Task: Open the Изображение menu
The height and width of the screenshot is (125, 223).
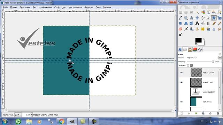Action: (x=45, y=7)
